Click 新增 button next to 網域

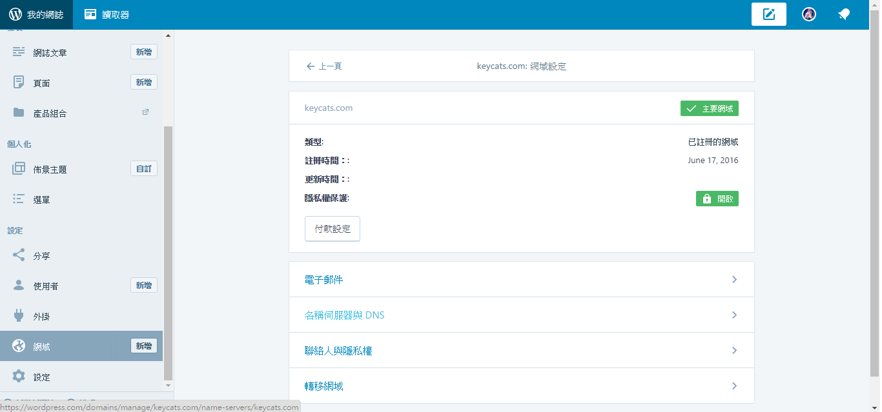click(x=144, y=346)
